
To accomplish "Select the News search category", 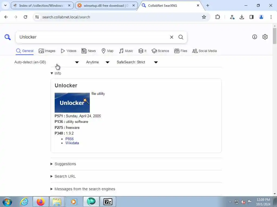I will tap(88, 51).
